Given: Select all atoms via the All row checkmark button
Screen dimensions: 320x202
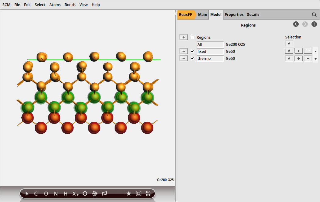Looking at the screenshot, I should click(x=289, y=44).
